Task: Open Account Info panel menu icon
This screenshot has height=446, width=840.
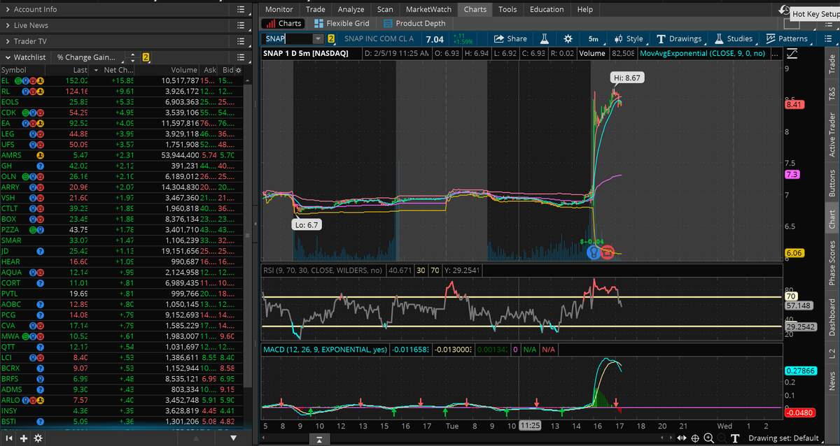Action: tap(241, 9)
